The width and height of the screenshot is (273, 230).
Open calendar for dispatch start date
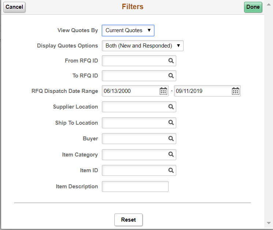pos(163,91)
